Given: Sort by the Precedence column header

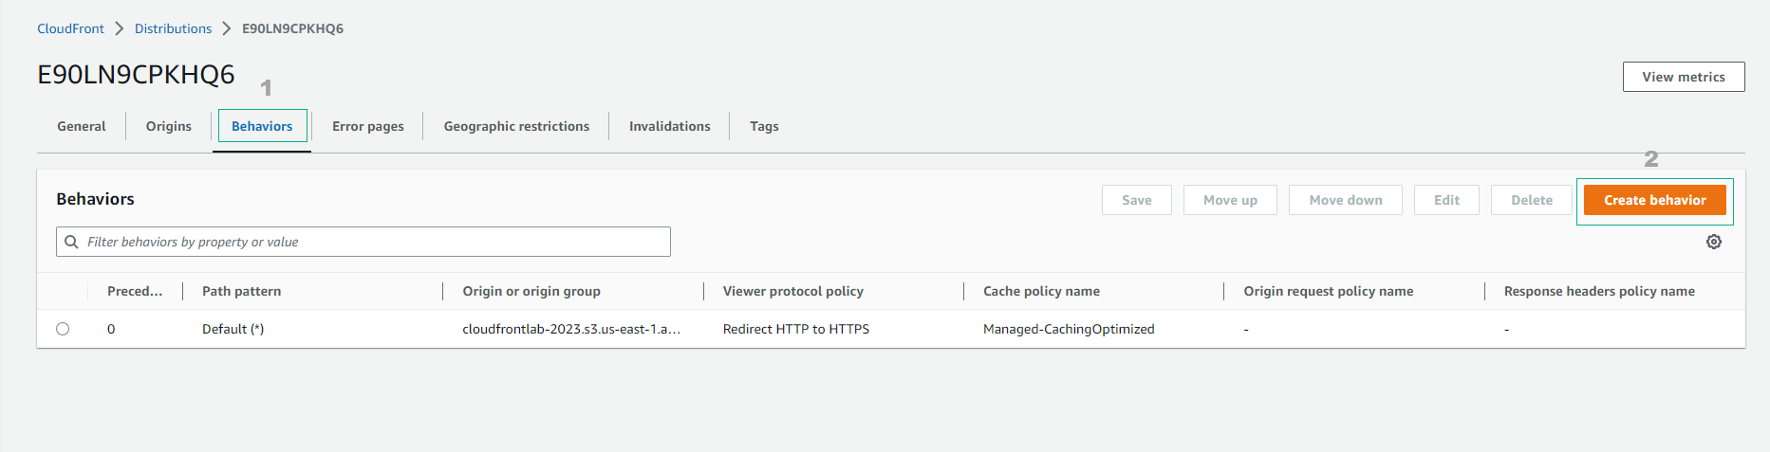Looking at the screenshot, I should (135, 291).
